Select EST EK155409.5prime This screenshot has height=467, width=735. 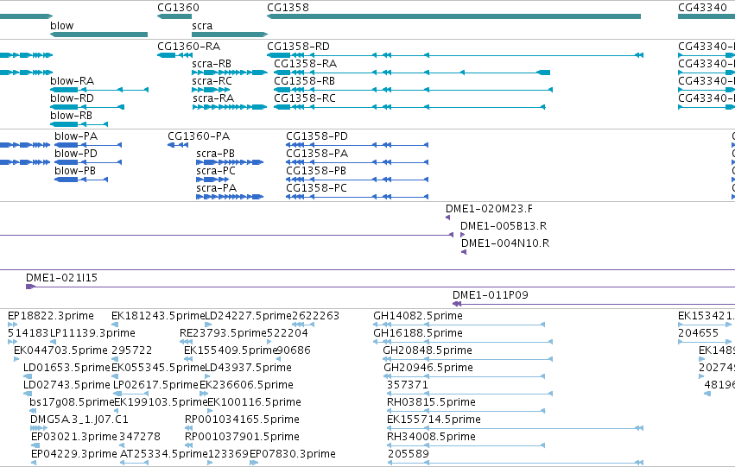(x=231, y=350)
